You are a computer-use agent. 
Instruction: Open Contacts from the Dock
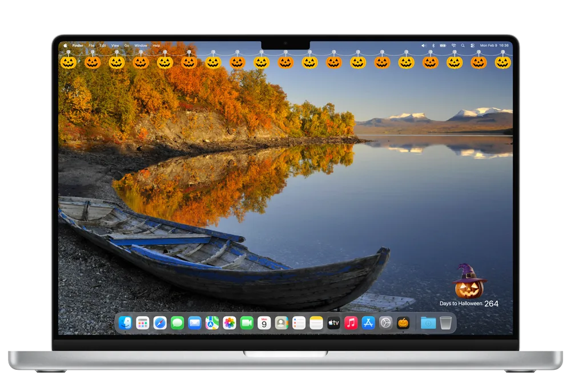(x=282, y=323)
